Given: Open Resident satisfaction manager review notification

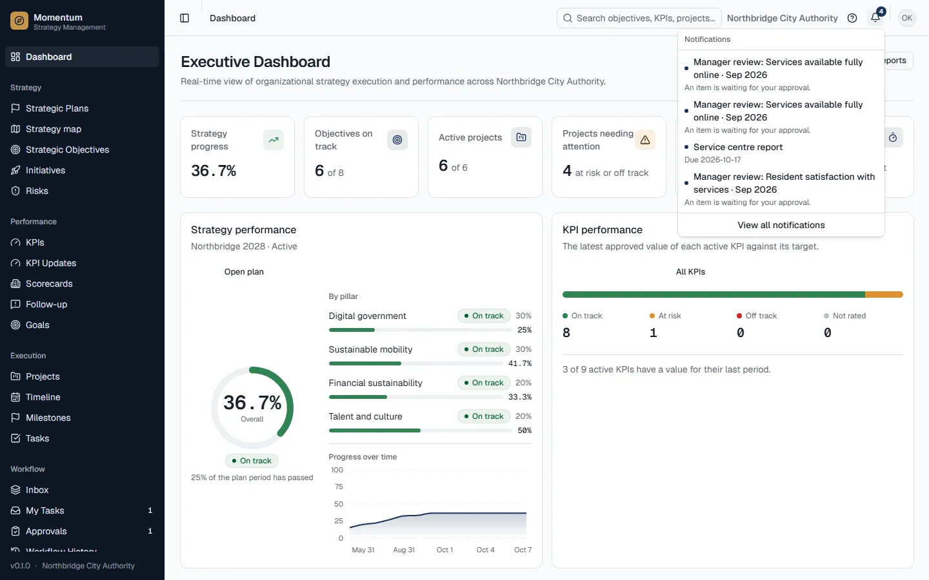Looking at the screenshot, I should click(781, 189).
